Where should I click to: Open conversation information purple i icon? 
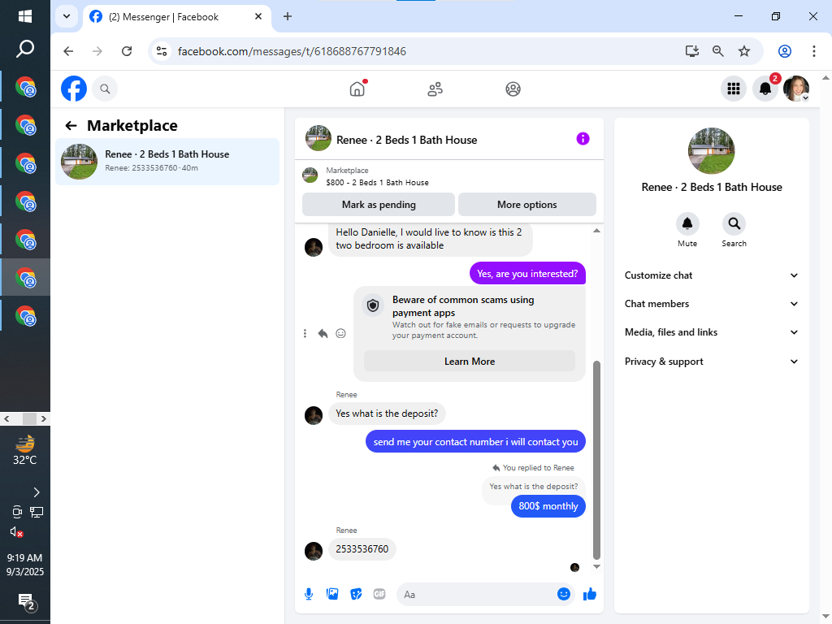[583, 139]
